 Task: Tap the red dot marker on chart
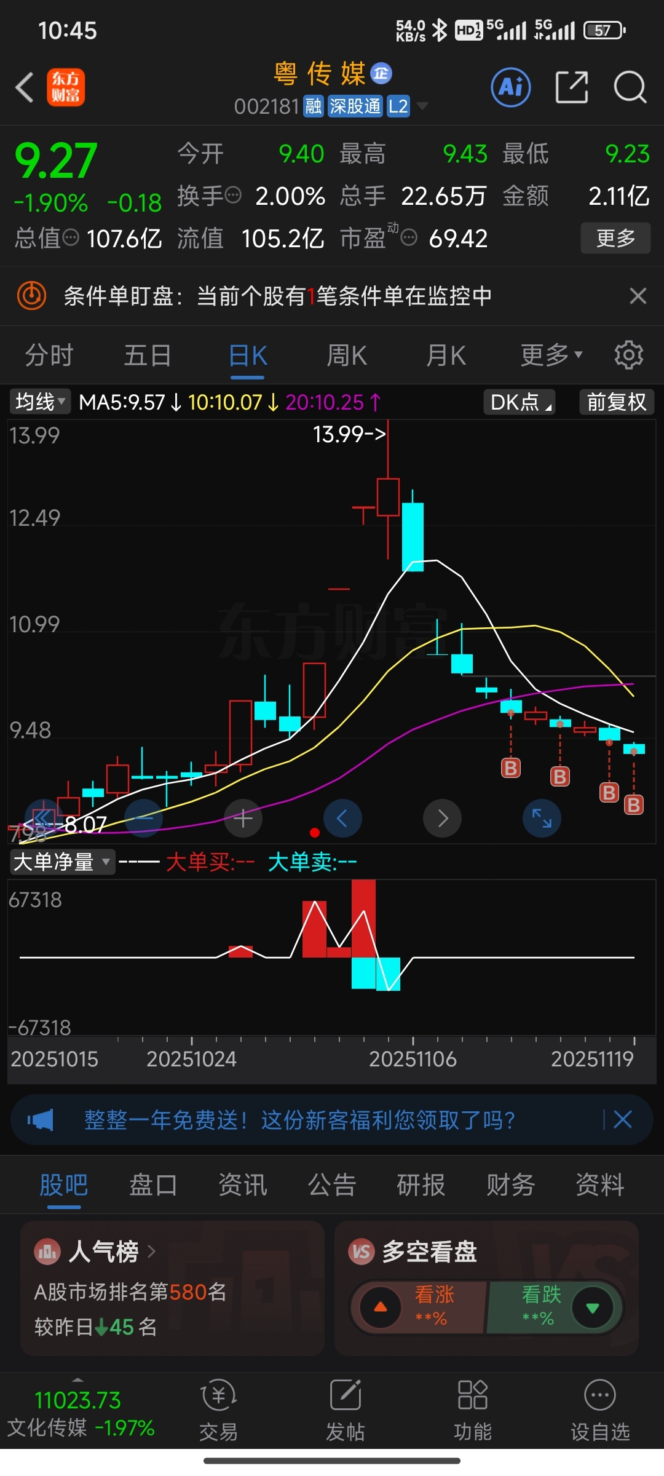click(315, 833)
